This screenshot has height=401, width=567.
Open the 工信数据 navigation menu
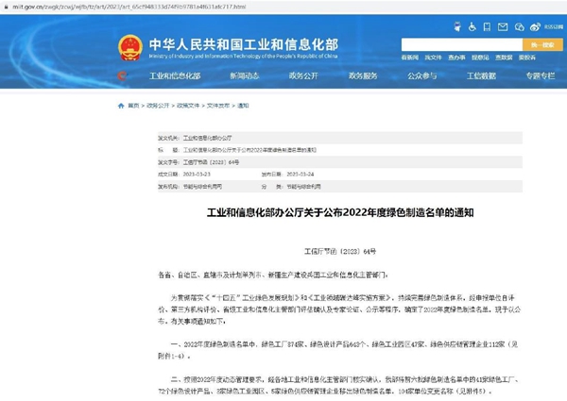[x=481, y=75]
